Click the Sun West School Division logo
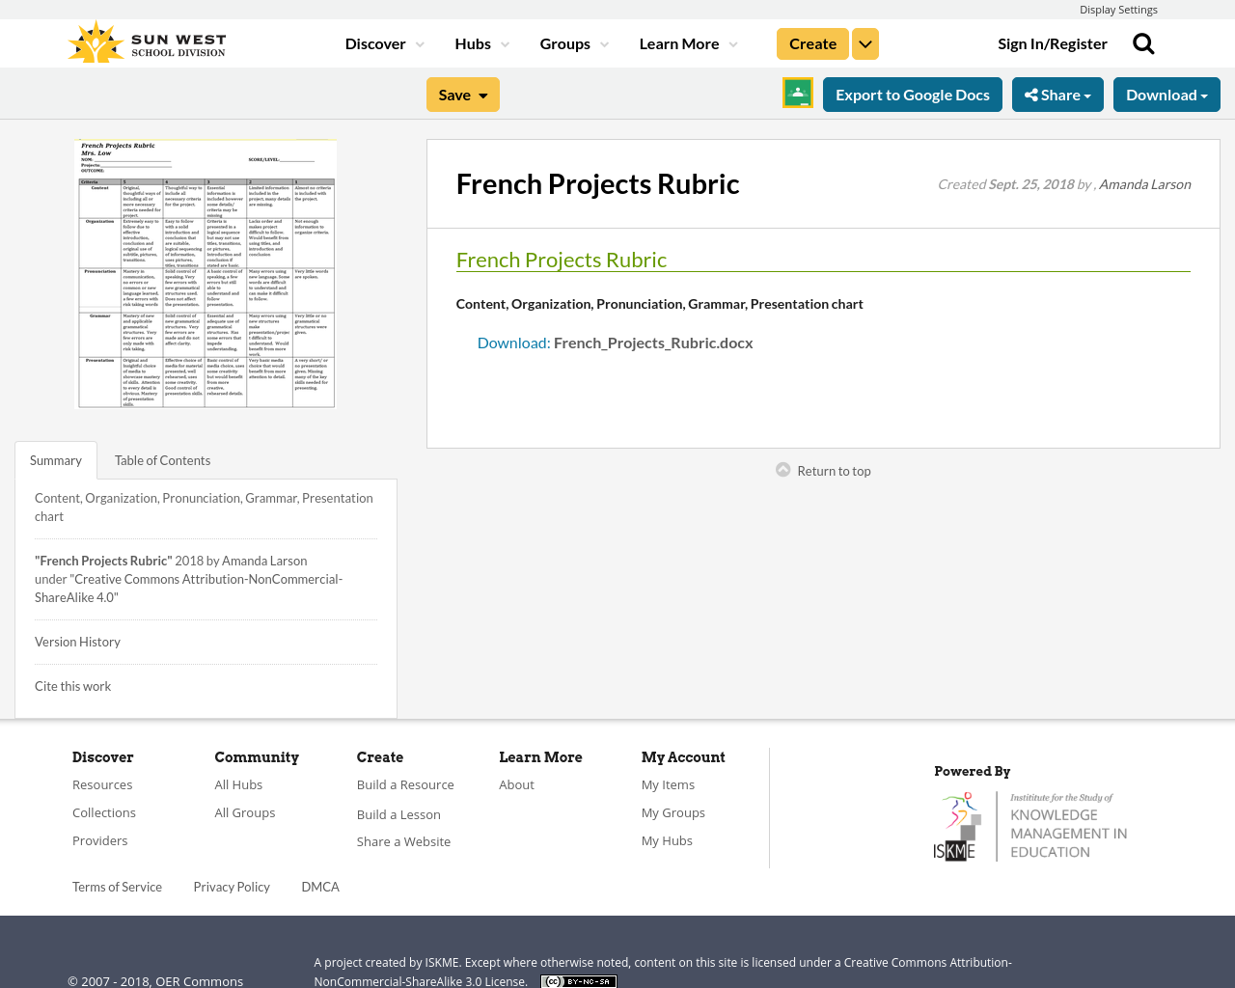The height and width of the screenshot is (988, 1235). tap(146, 41)
